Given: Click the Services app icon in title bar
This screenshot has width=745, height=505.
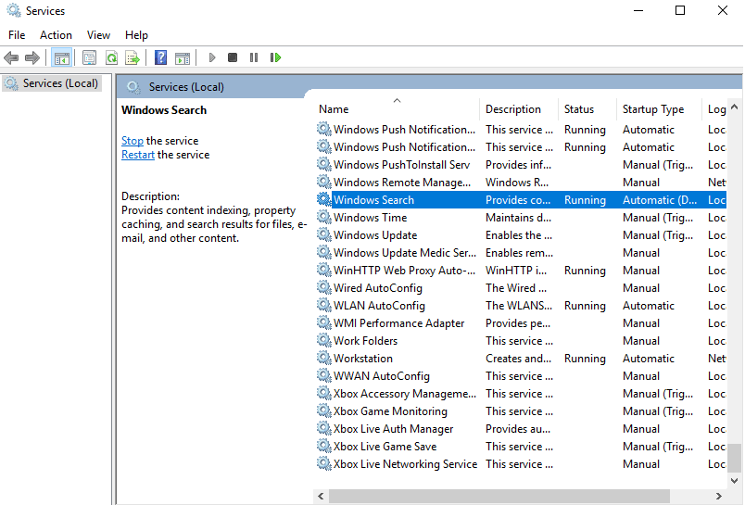Looking at the screenshot, I should click(x=14, y=10).
